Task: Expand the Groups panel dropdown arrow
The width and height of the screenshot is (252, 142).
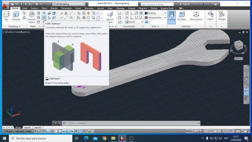Action: (x=222, y=26)
